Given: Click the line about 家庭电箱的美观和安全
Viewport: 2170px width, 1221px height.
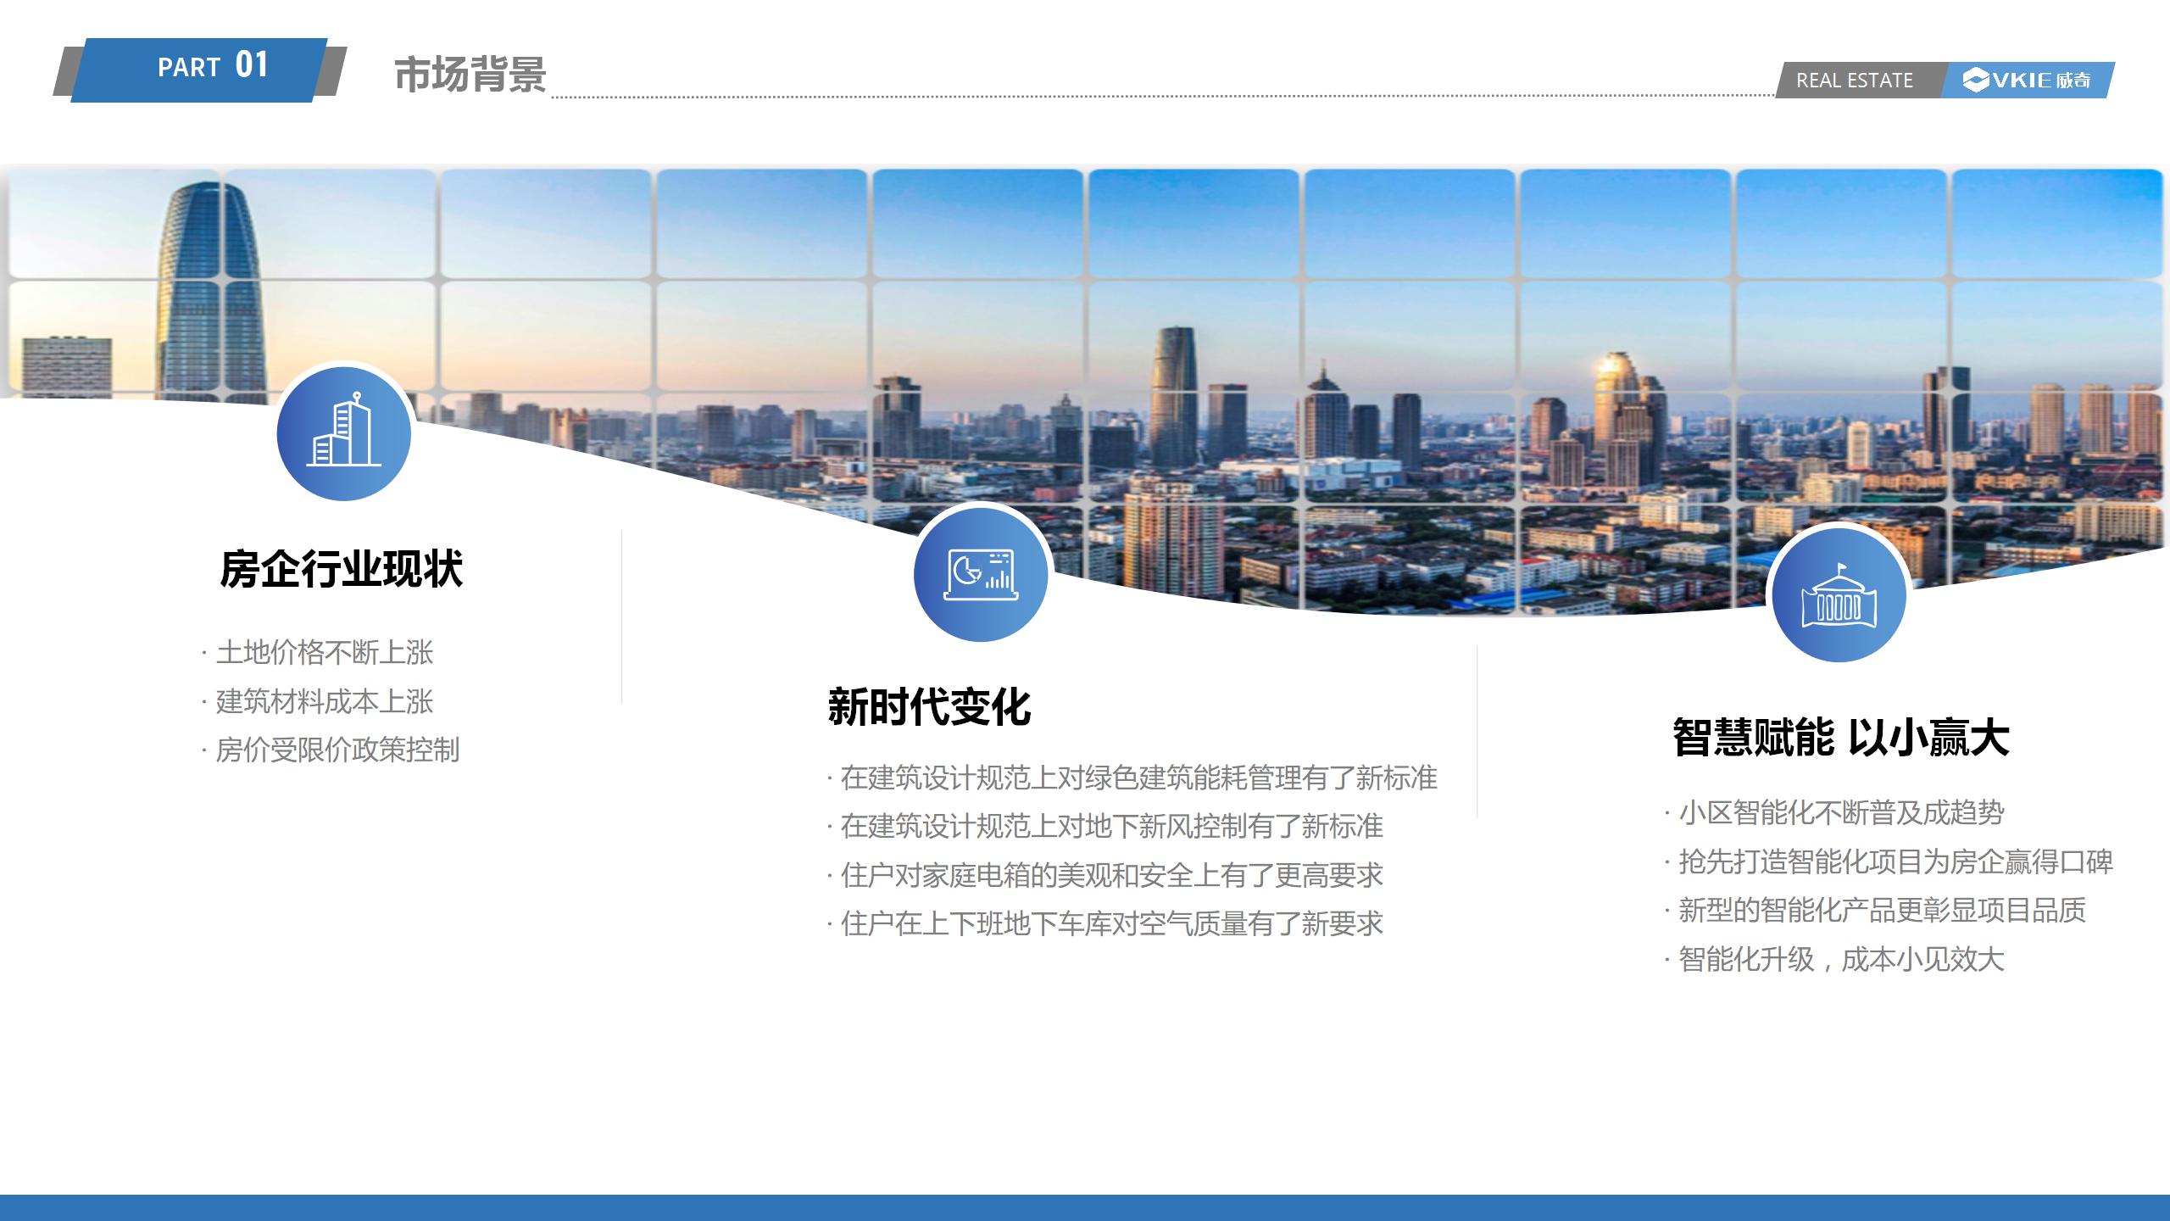Looking at the screenshot, I should 1110,875.
